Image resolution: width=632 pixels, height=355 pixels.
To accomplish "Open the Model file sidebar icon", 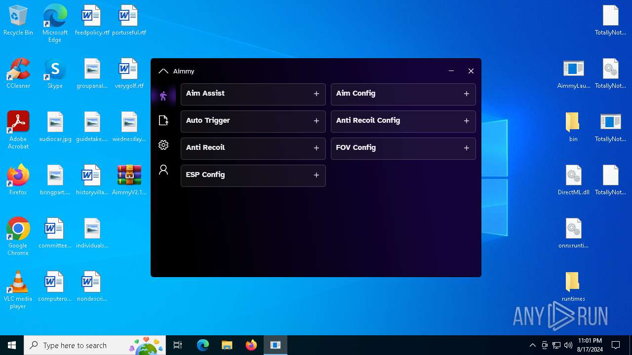I will point(163,120).
